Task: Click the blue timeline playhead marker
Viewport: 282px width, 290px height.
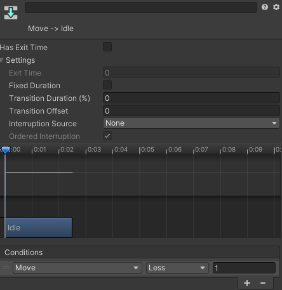Action: (x=5, y=150)
